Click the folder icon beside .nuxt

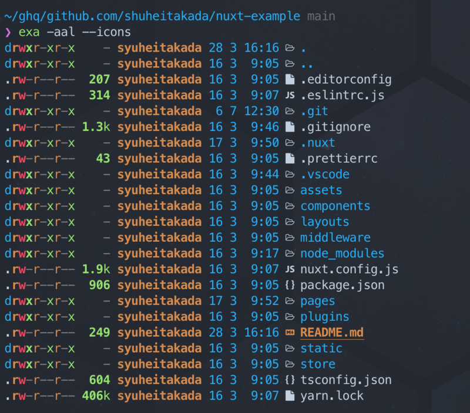[290, 143]
